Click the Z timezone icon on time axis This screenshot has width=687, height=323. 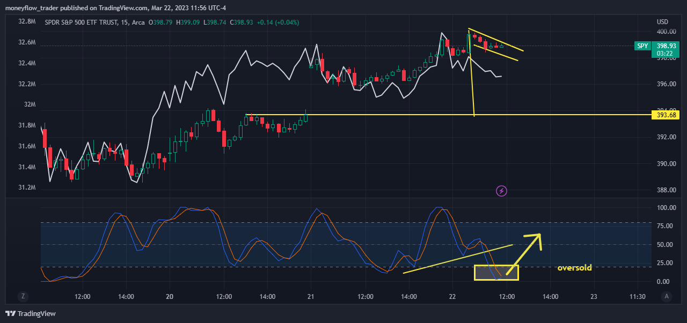coord(23,296)
